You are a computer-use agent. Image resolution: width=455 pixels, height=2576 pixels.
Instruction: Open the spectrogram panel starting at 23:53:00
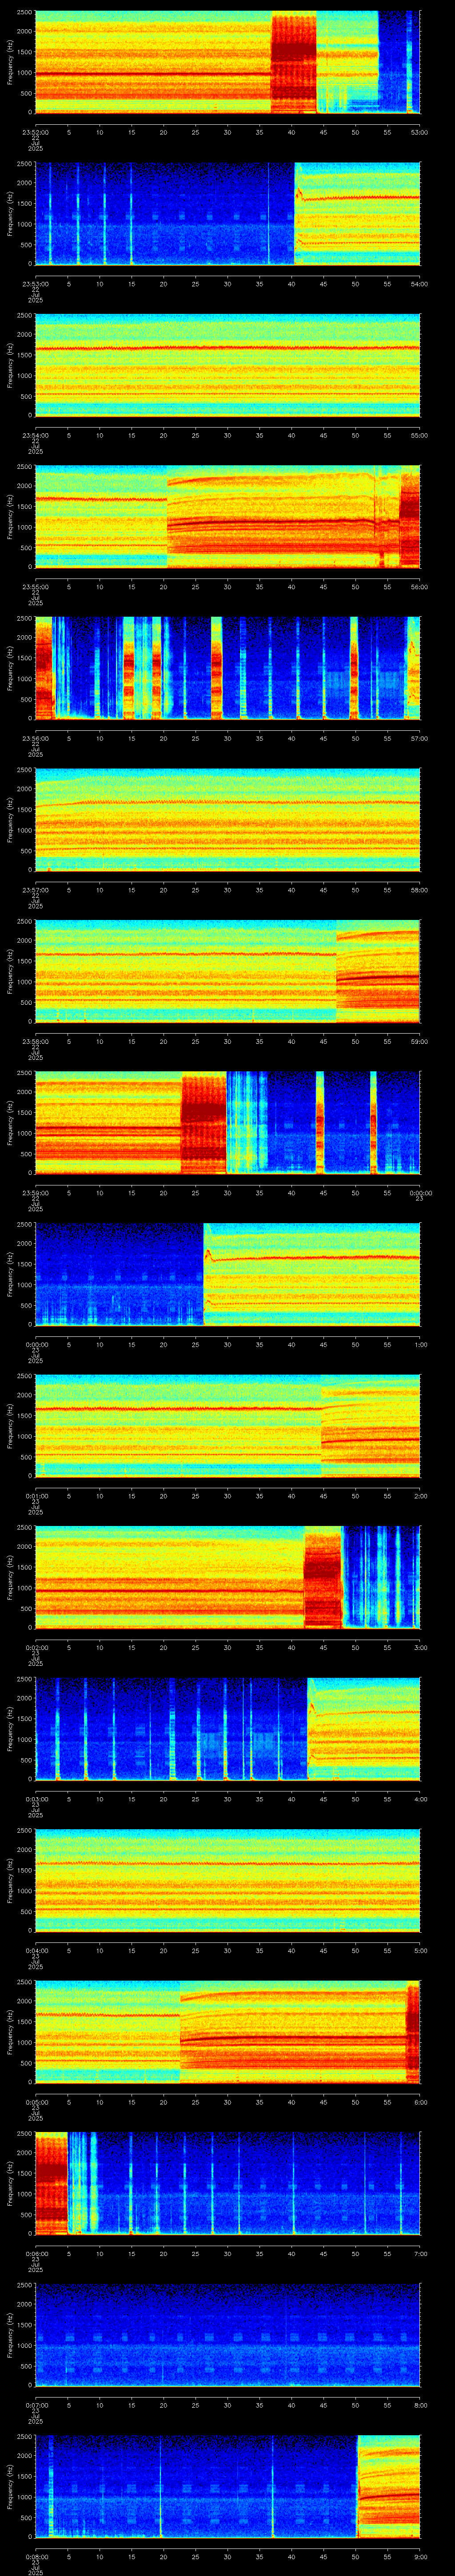[228, 213]
